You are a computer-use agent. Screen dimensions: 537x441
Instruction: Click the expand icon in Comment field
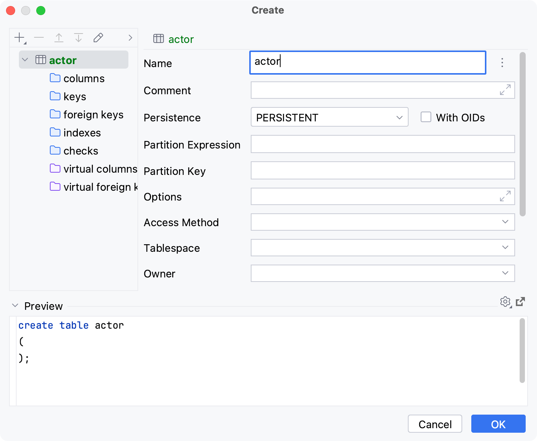[x=505, y=90]
